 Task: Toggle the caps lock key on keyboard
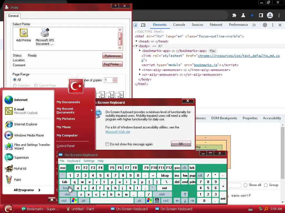pyautogui.click(x=66, y=188)
